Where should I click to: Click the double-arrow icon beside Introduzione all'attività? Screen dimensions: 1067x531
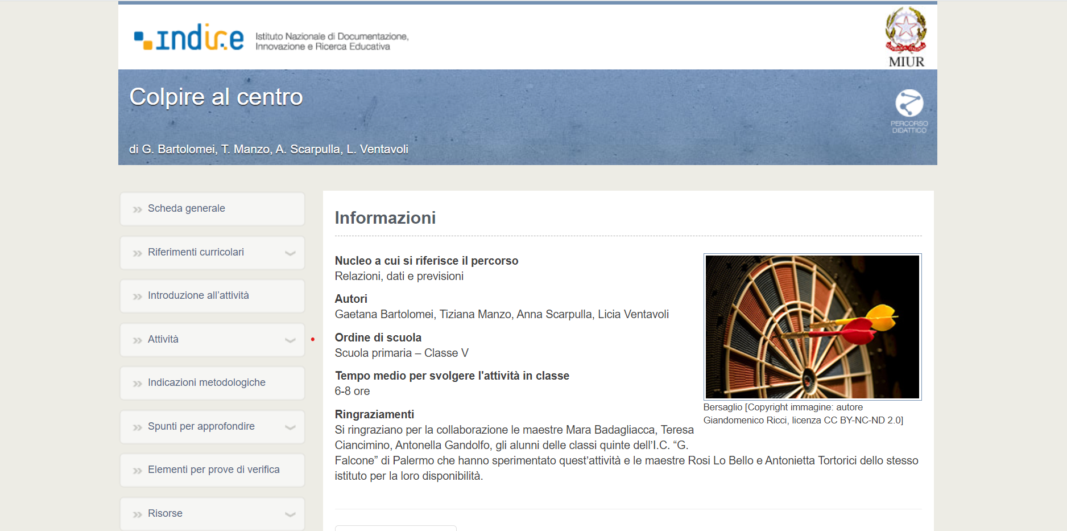pyautogui.click(x=137, y=297)
